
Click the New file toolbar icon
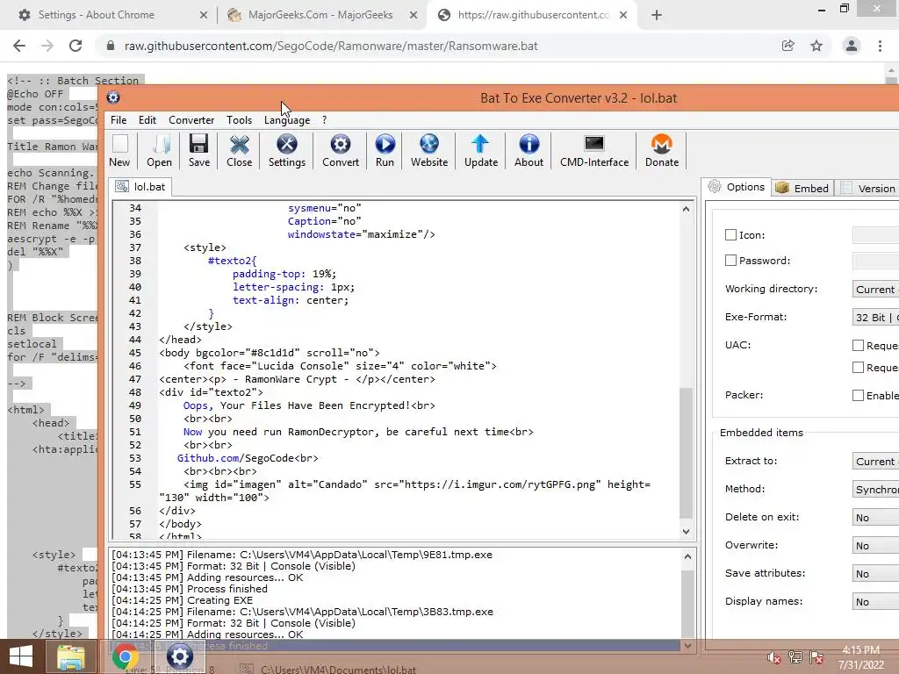(x=119, y=151)
